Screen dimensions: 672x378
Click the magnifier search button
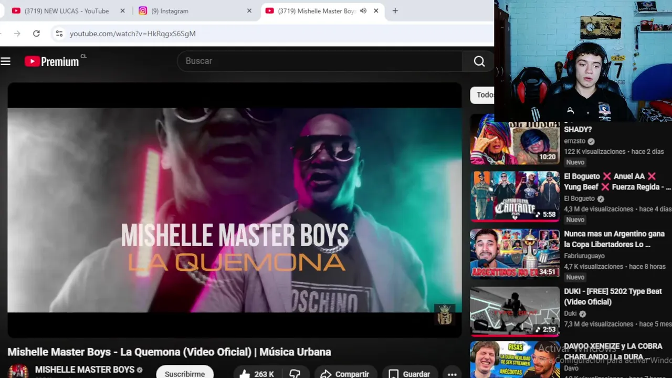click(479, 61)
